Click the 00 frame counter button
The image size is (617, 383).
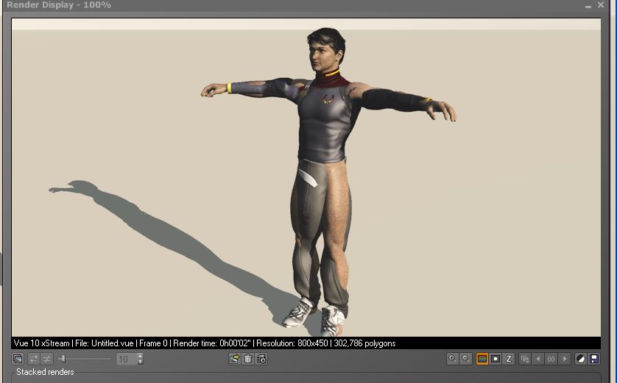[551, 359]
